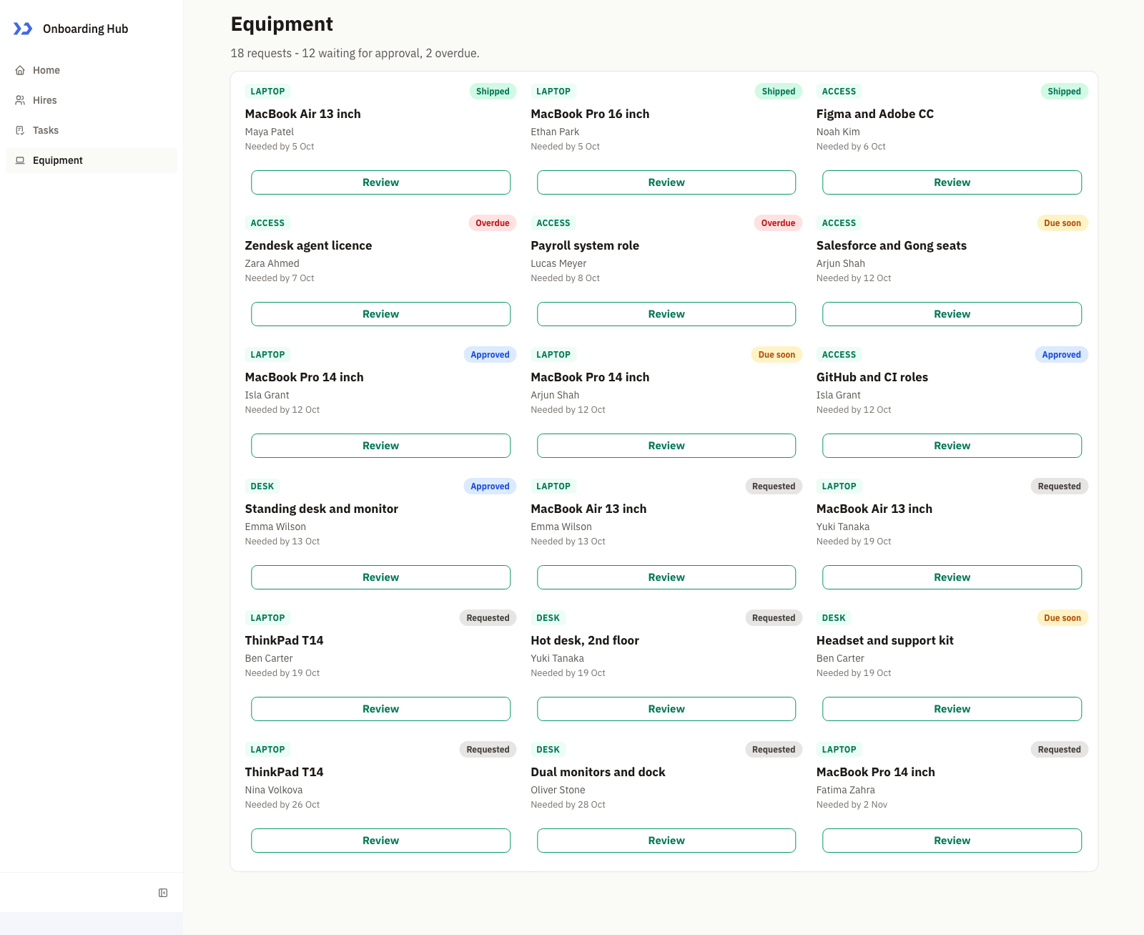1144x935 pixels.
Task: Review the Payroll system role request
Action: [666, 314]
